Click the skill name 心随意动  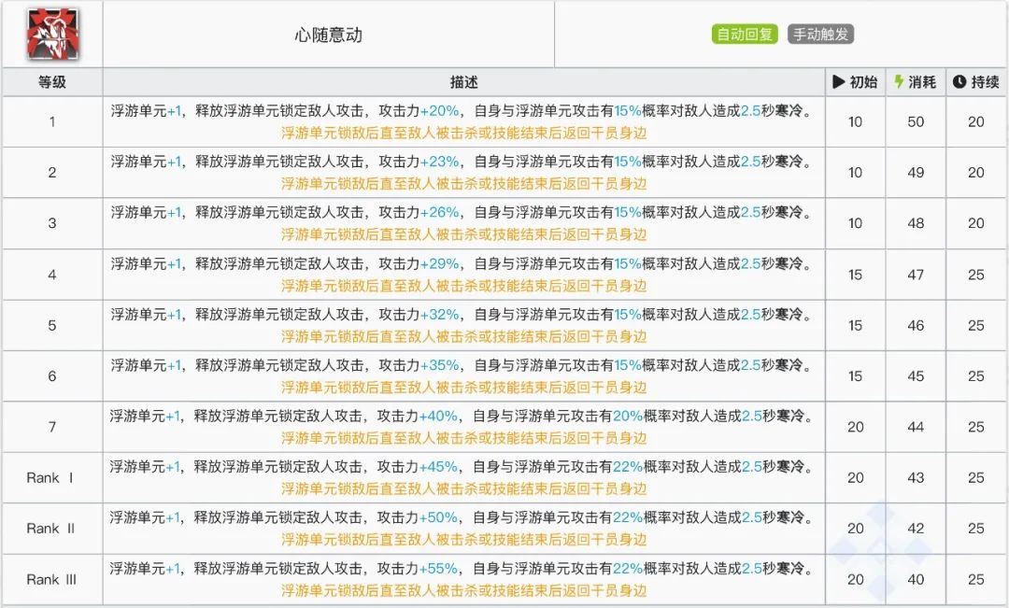(328, 35)
